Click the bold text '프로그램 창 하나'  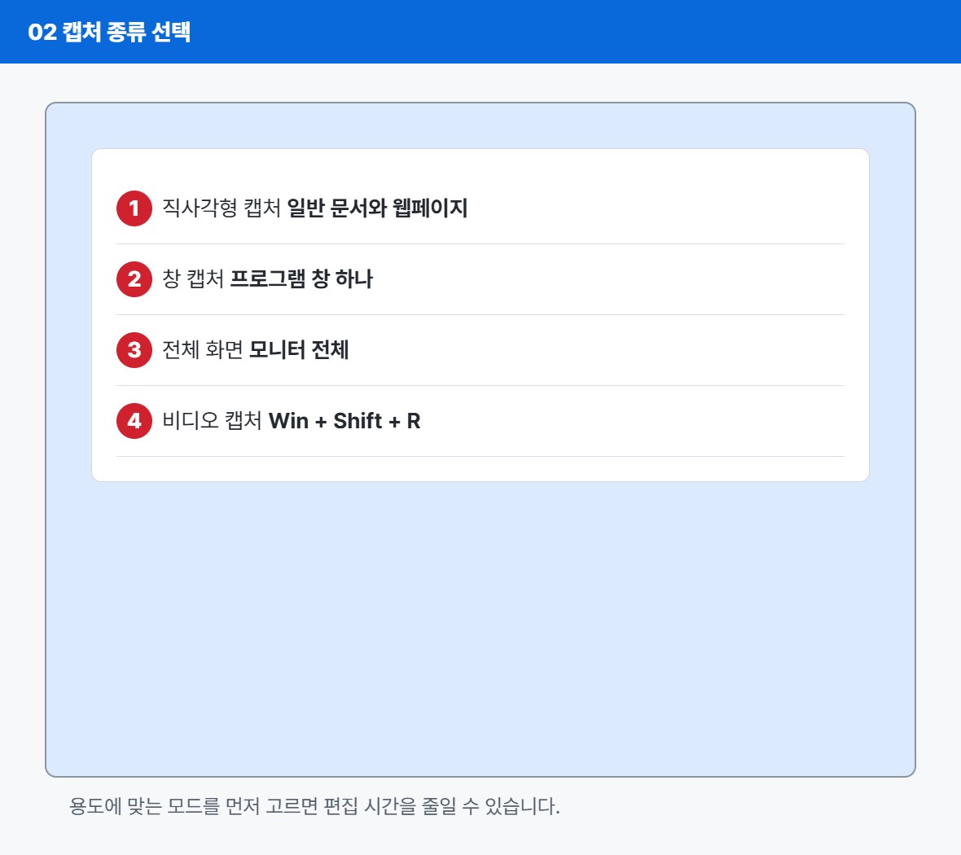[x=301, y=278]
